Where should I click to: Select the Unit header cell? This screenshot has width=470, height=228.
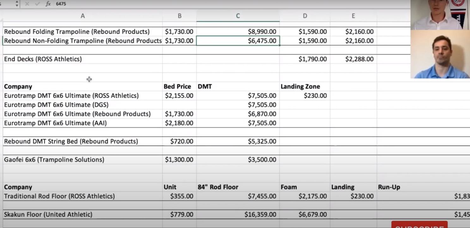180,187
